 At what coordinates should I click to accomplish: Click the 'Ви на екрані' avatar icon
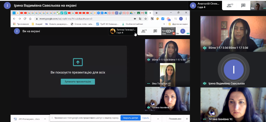click(x=17, y=31)
